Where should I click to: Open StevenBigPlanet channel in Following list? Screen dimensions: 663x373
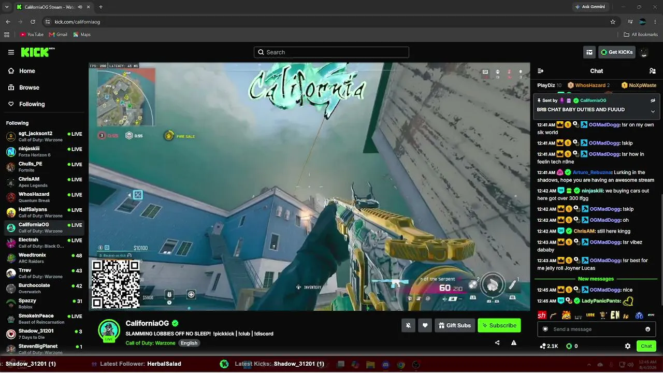(x=44, y=349)
